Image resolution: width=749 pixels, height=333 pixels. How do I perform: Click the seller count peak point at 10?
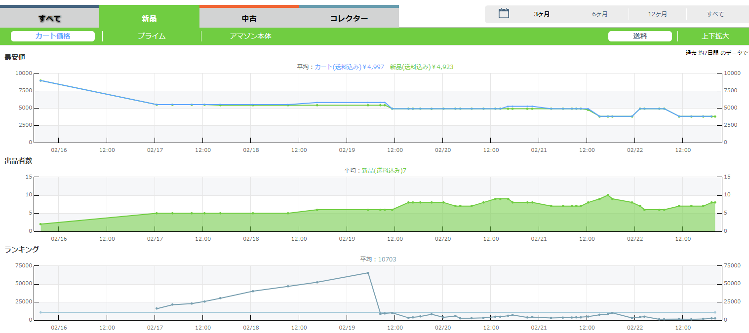608,195
